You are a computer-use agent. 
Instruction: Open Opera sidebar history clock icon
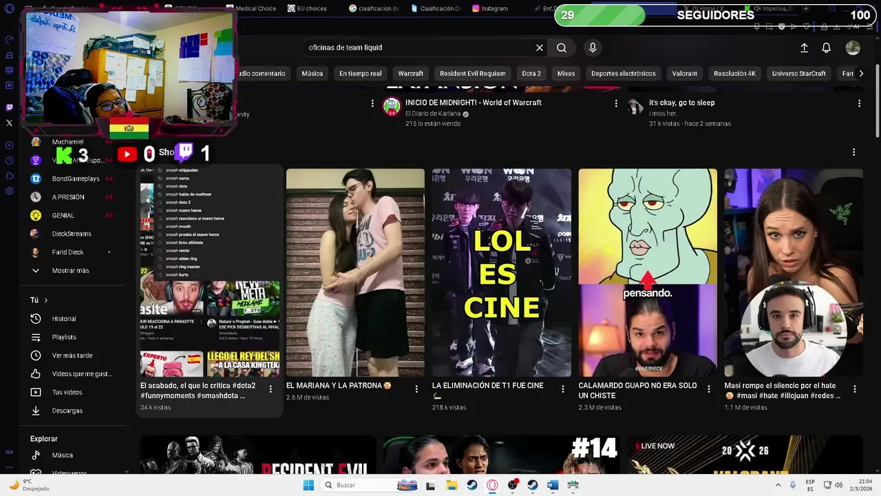pos(9,161)
